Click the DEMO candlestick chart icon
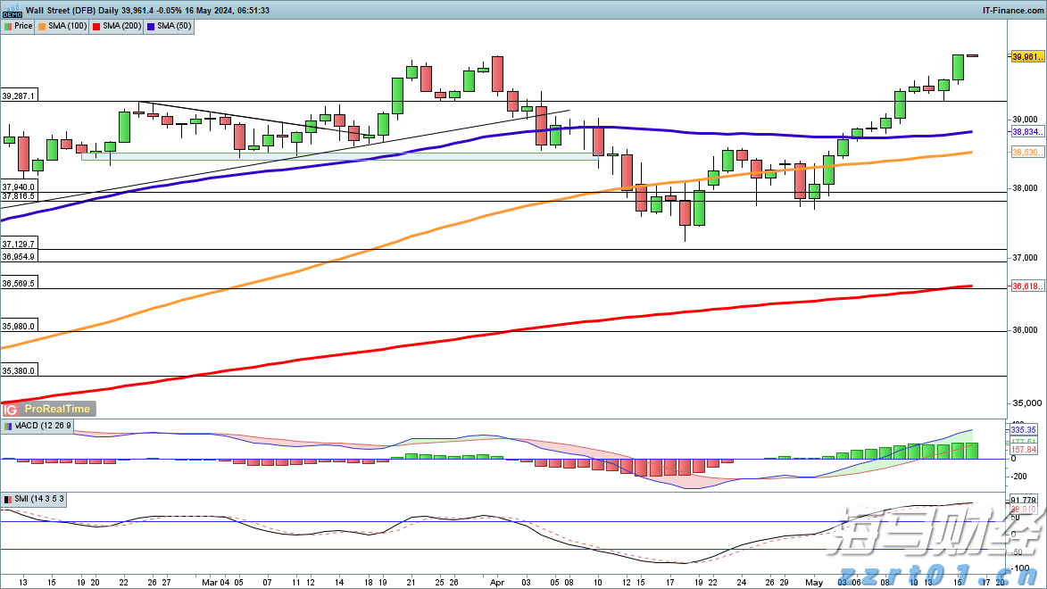This screenshot has height=589, width=1047. click(x=11, y=10)
